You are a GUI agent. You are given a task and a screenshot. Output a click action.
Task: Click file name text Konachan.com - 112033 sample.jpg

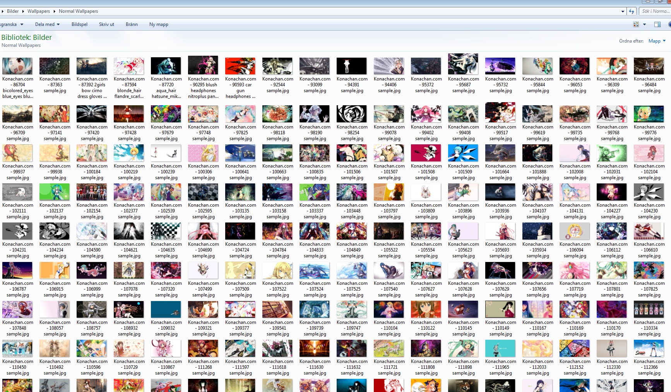(x=537, y=367)
